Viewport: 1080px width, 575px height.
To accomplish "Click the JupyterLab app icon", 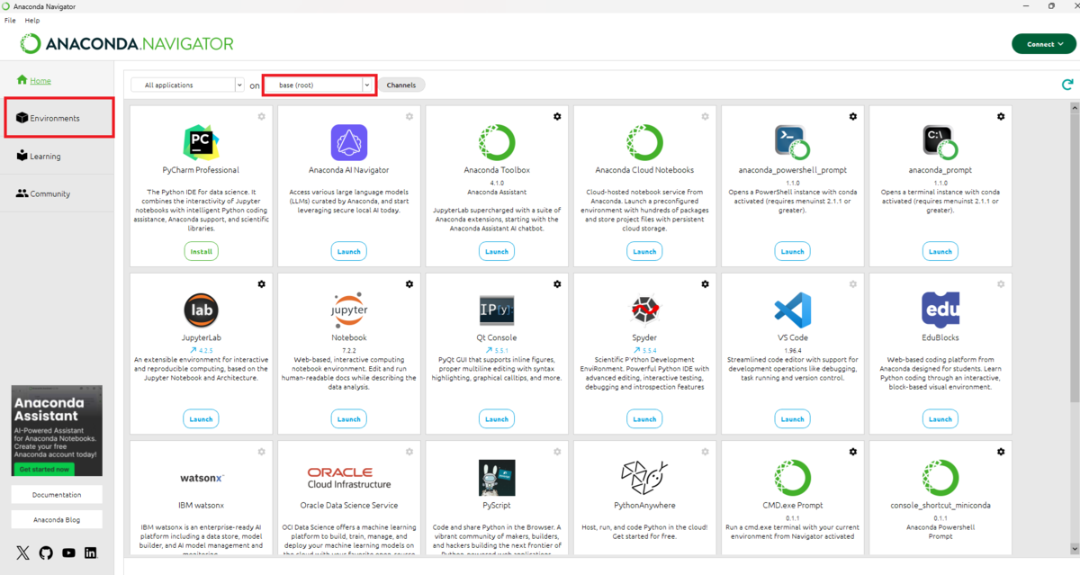I will pyautogui.click(x=201, y=310).
